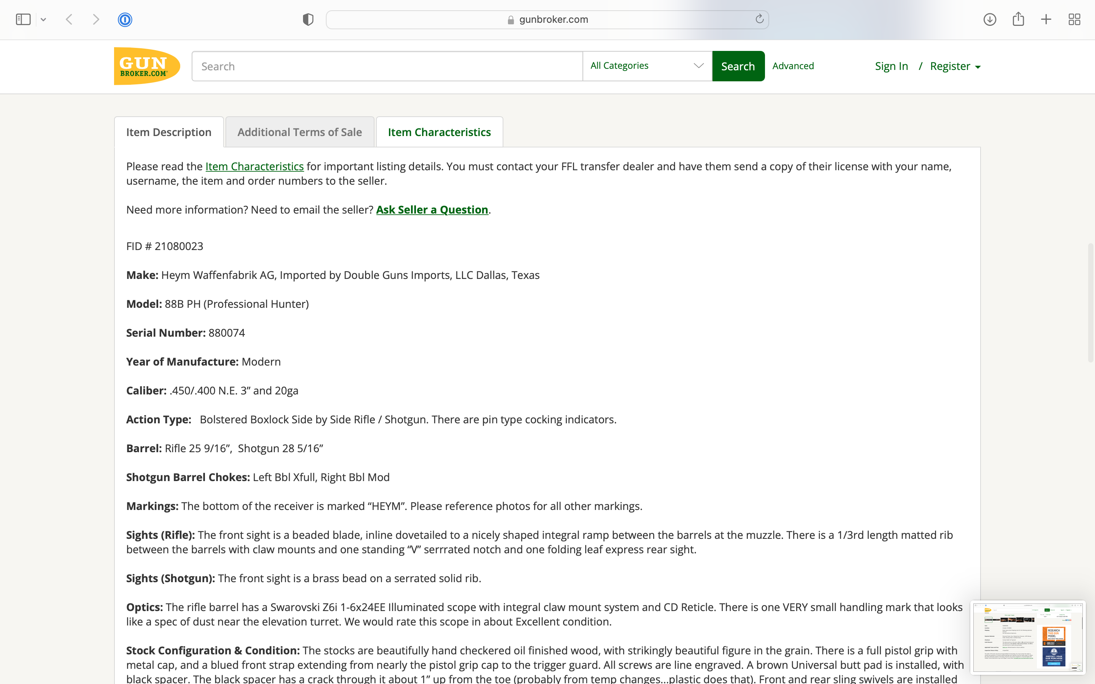Open the screenshot preview thumbnail
This screenshot has width=1095, height=684.
point(1028,637)
